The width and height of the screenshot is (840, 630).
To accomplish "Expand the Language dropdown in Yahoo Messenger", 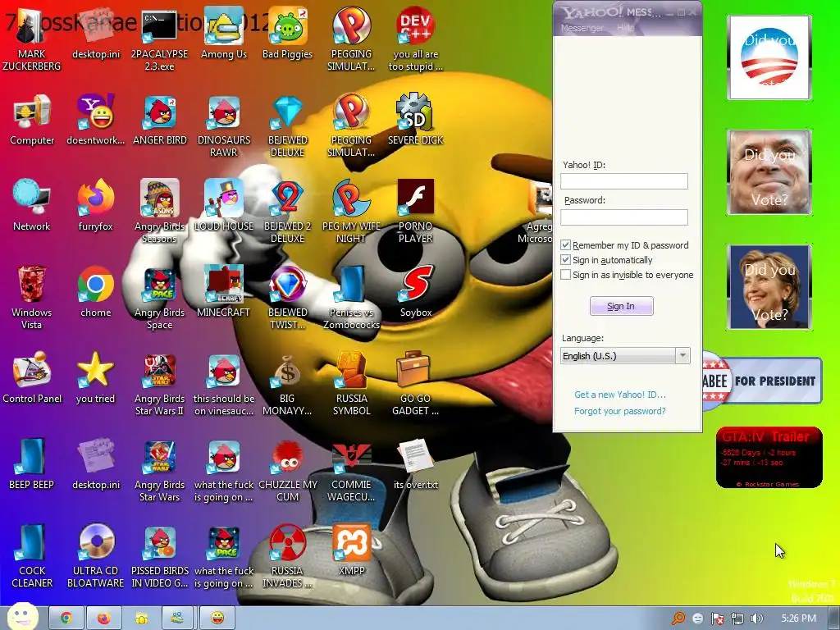I will tap(682, 356).
